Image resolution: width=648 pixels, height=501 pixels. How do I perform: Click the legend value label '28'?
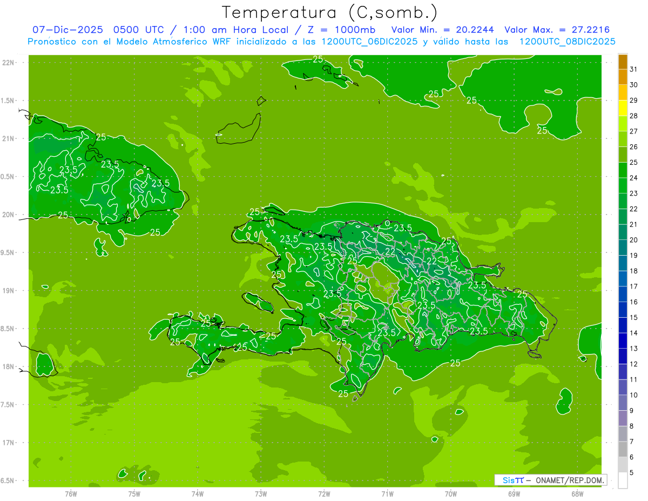click(634, 116)
